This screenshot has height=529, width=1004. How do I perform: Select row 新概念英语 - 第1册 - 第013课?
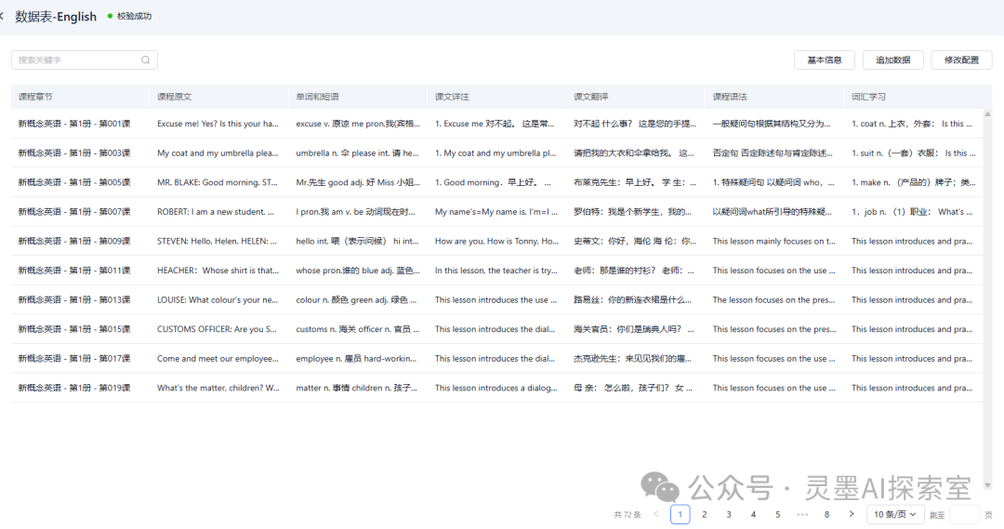[x=496, y=299]
